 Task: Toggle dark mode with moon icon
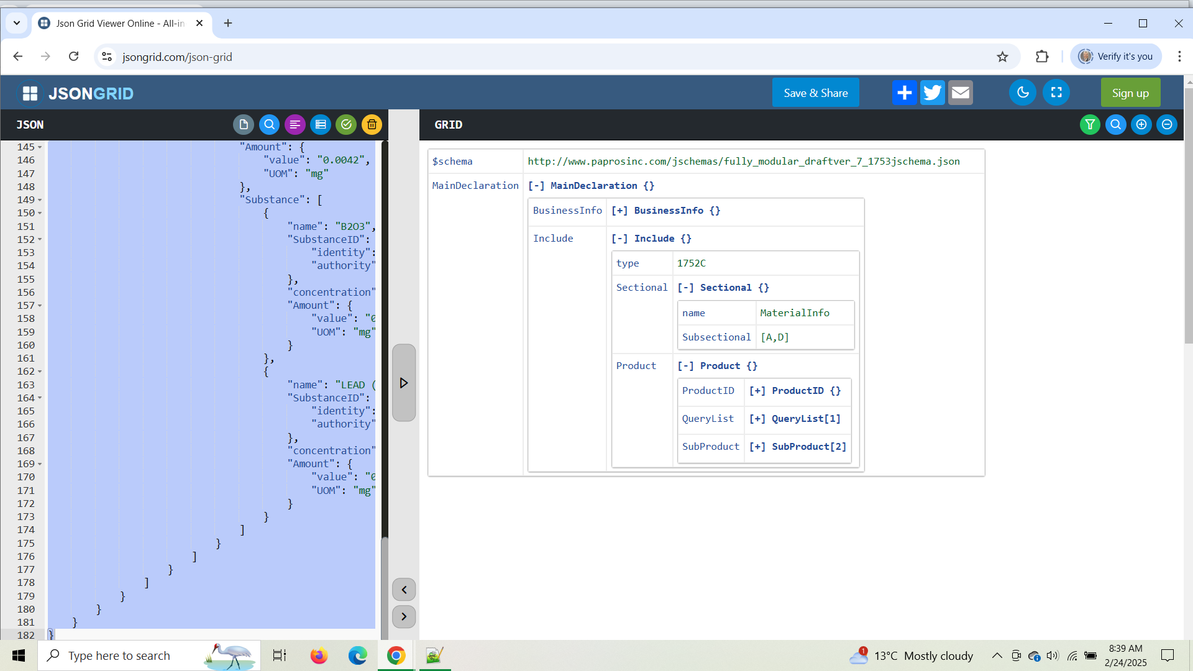click(x=1023, y=93)
